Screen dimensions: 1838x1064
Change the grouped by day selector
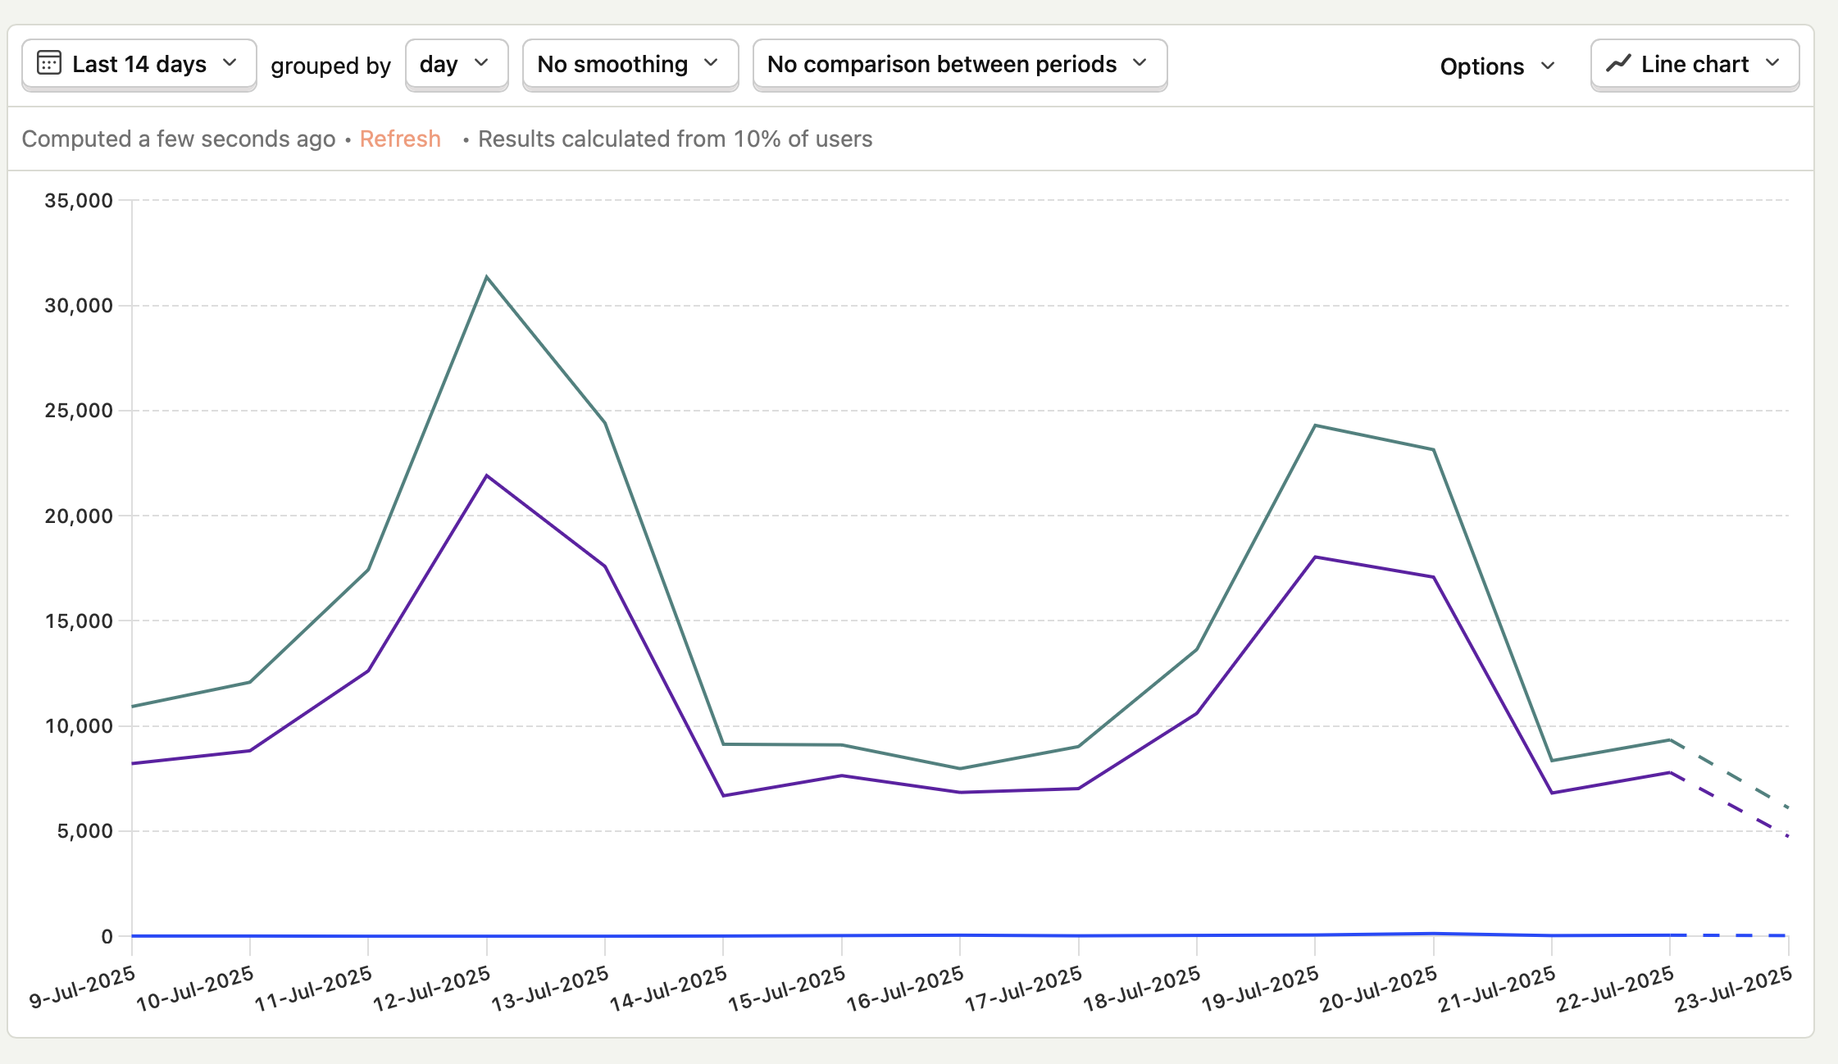click(x=443, y=64)
